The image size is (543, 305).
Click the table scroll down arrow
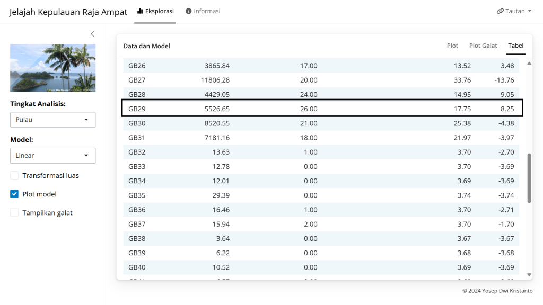(x=529, y=275)
